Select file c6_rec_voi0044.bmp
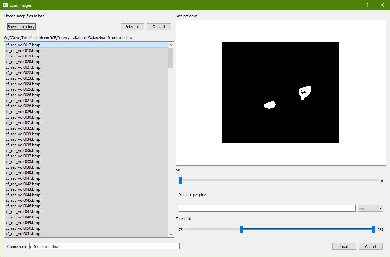Image resolution: width=390 pixels, height=257 pixels. click(x=86, y=195)
